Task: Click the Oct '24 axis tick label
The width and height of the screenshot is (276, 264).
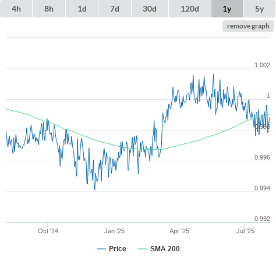Action: pos(48,231)
